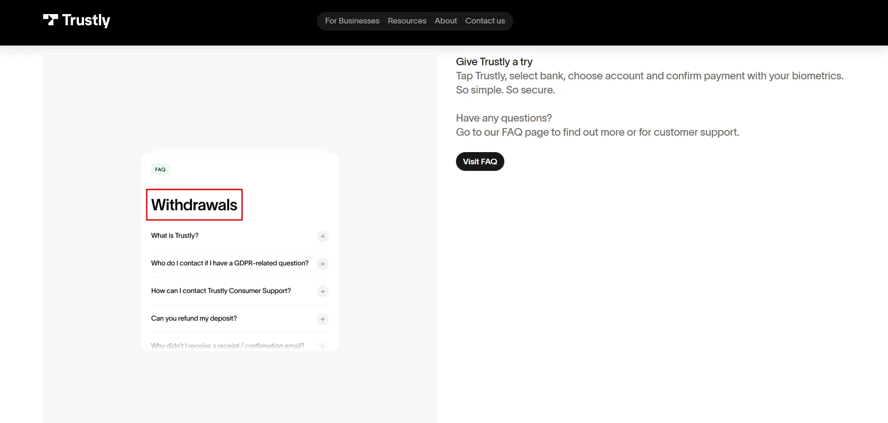Click "Who do I contact if I have a GDPR-related question?"

pos(230,263)
